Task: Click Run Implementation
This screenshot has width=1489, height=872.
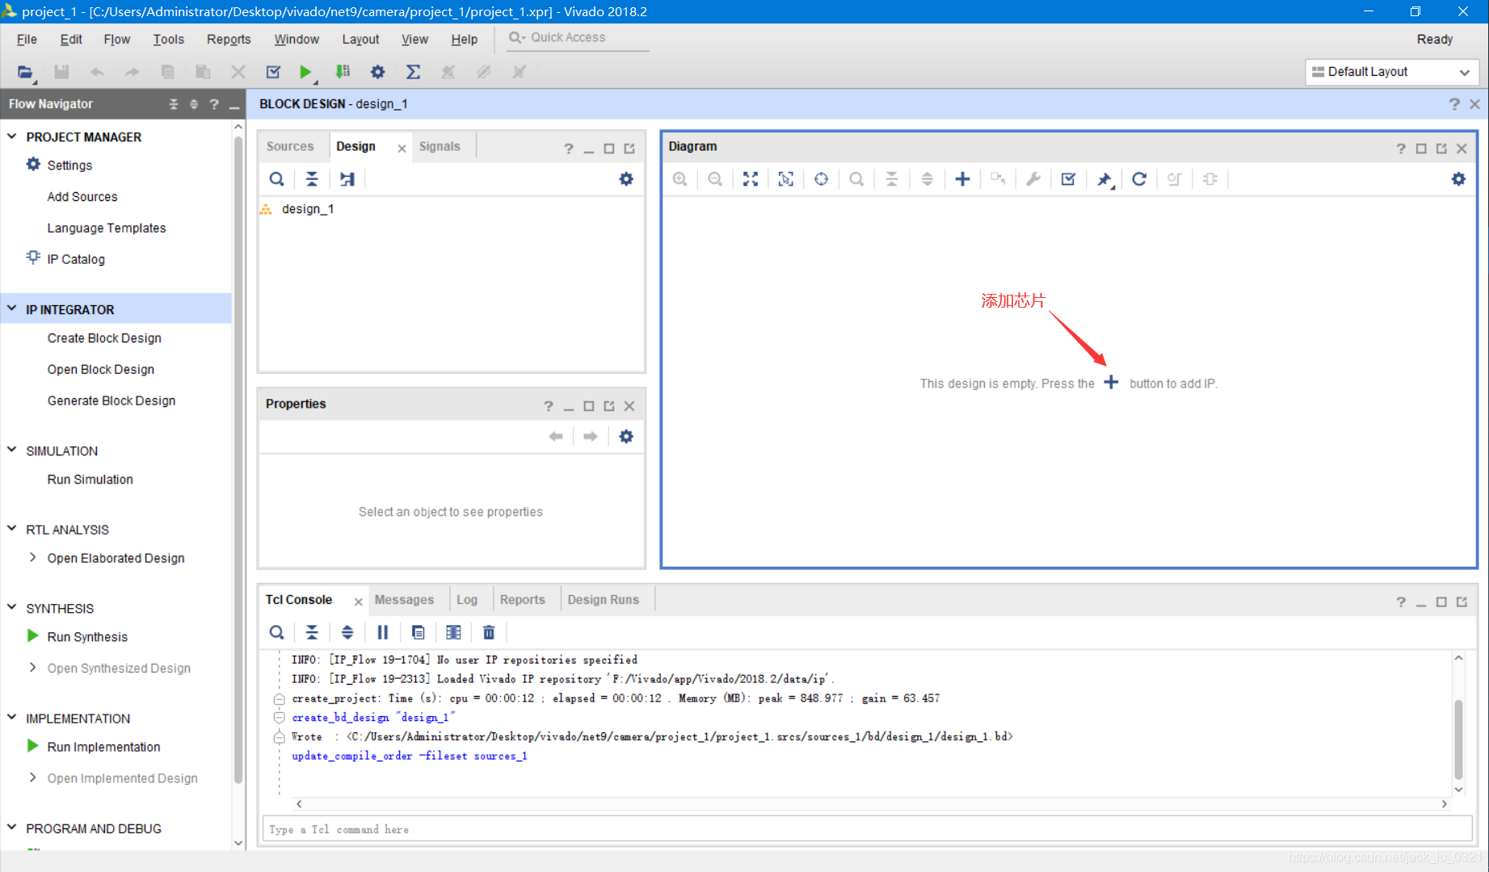Action: pos(103,747)
